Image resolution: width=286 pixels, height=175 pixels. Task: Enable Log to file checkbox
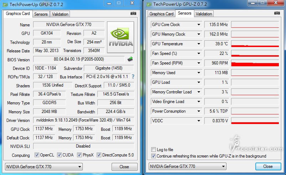pos(153,150)
